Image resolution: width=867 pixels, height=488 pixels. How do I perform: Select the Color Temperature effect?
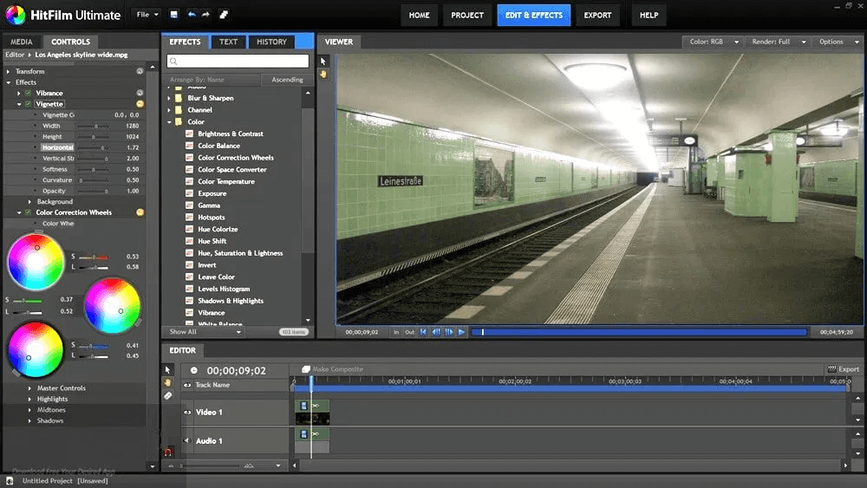pos(226,181)
